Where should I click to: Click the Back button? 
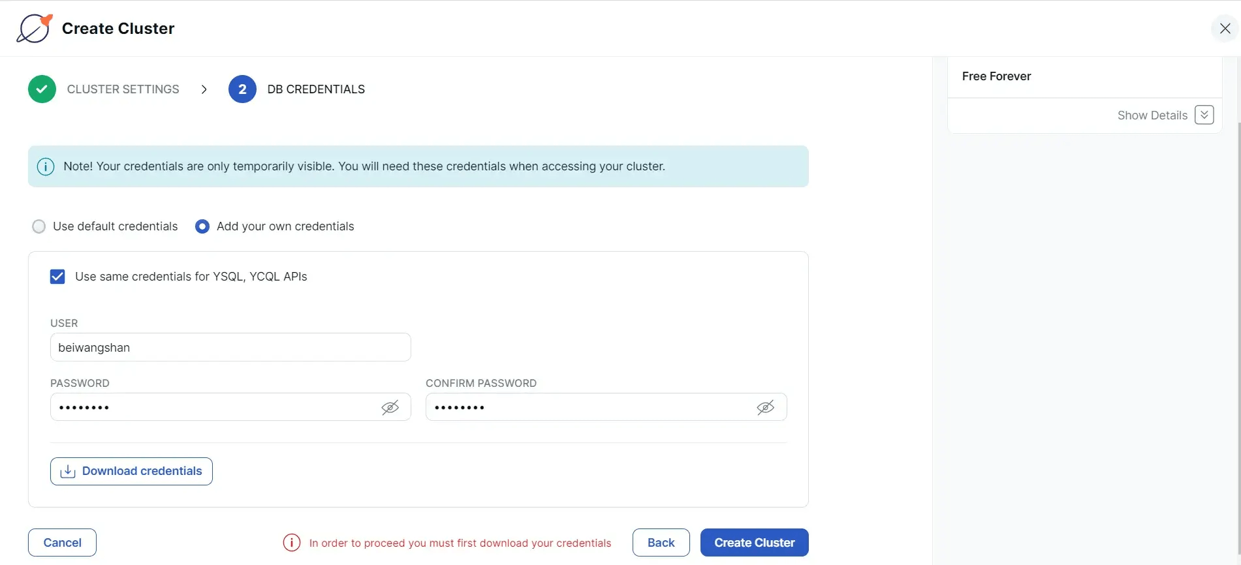(661, 543)
